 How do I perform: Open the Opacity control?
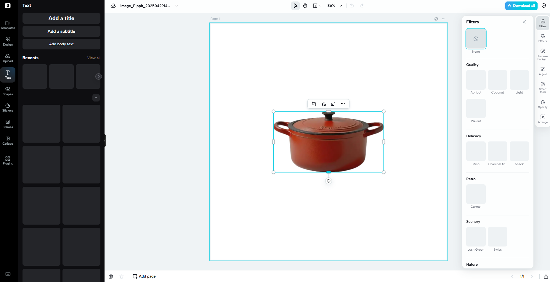(543, 104)
